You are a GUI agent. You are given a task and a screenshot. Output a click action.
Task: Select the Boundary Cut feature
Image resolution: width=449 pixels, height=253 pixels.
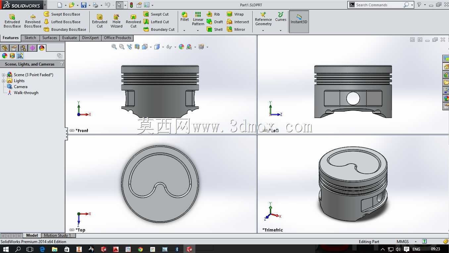click(159, 29)
